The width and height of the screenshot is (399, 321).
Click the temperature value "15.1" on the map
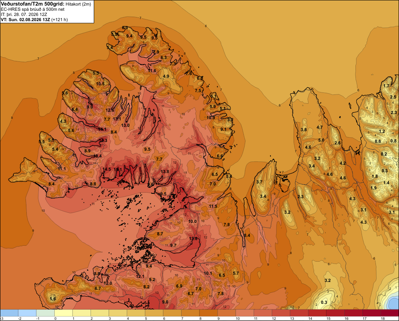(118, 169)
